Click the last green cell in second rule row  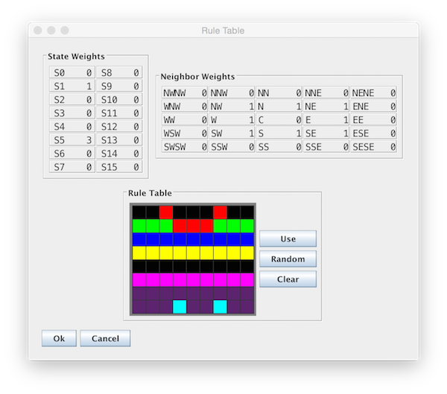pyautogui.click(x=247, y=226)
